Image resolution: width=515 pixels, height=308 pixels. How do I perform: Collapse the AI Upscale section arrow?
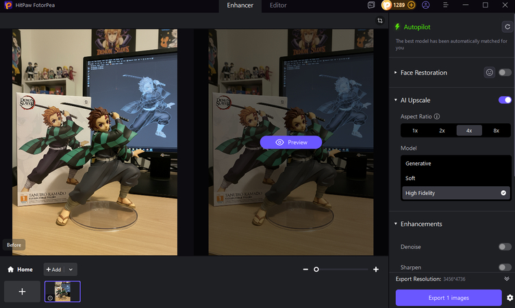point(395,100)
